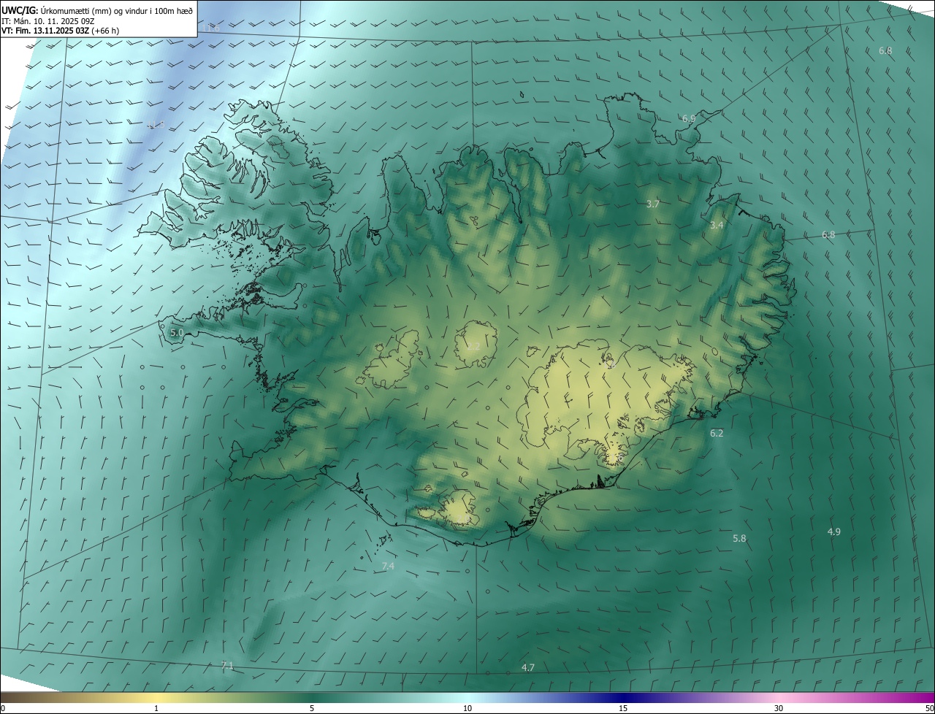This screenshot has height=714, width=935.
Task: Click the 15 tick label on the color scale
Action: click(623, 708)
